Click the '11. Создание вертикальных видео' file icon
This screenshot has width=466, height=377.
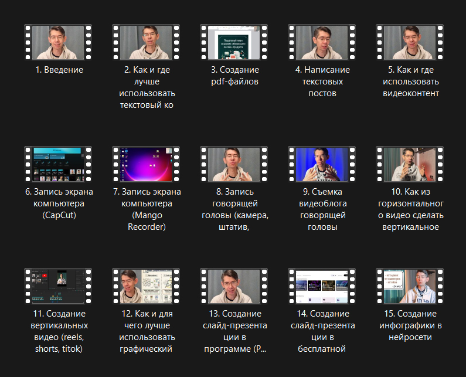coord(58,286)
